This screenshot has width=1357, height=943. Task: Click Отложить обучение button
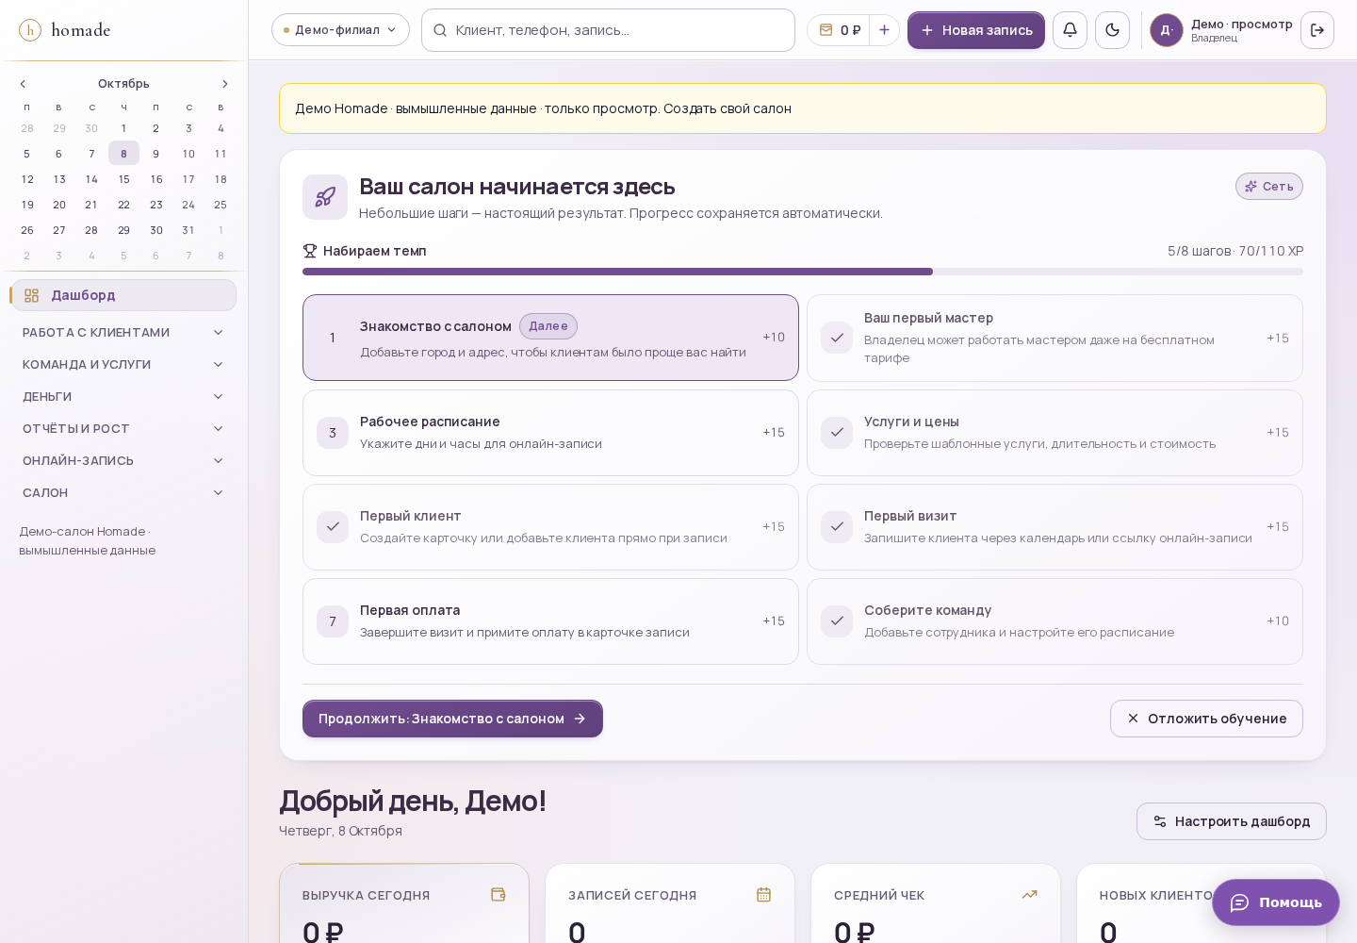tap(1206, 719)
